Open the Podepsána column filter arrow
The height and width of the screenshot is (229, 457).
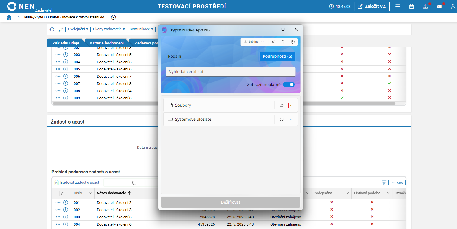[348, 193]
